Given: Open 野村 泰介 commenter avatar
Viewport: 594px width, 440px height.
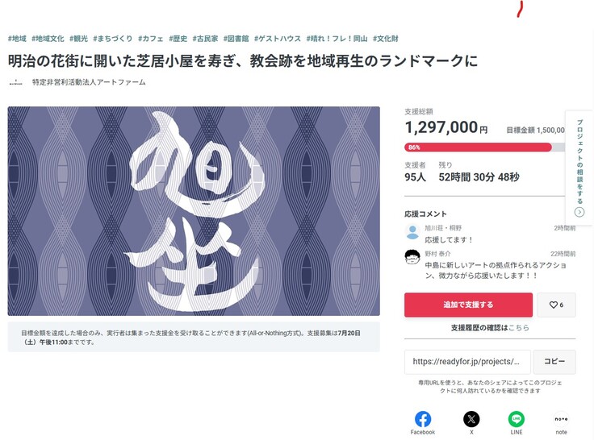Looking at the screenshot, I should point(412,258).
